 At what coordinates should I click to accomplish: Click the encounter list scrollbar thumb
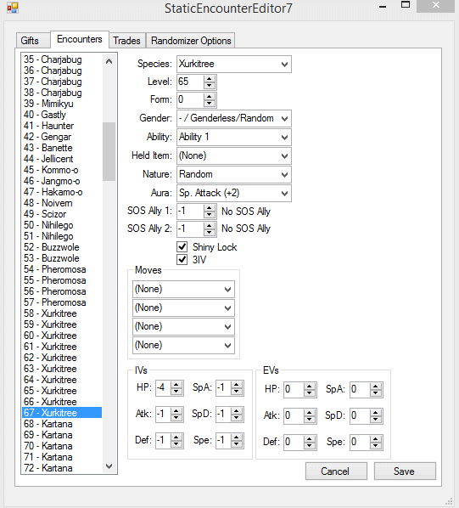pos(109,151)
